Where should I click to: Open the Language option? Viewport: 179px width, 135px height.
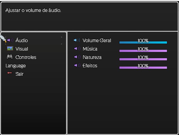coord(16,66)
